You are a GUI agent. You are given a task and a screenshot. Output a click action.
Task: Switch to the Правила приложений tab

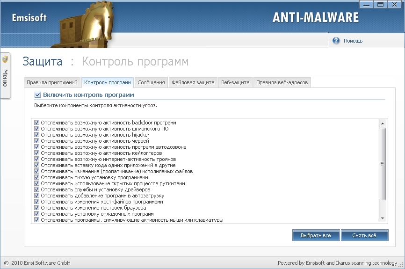pyautogui.click(x=52, y=82)
